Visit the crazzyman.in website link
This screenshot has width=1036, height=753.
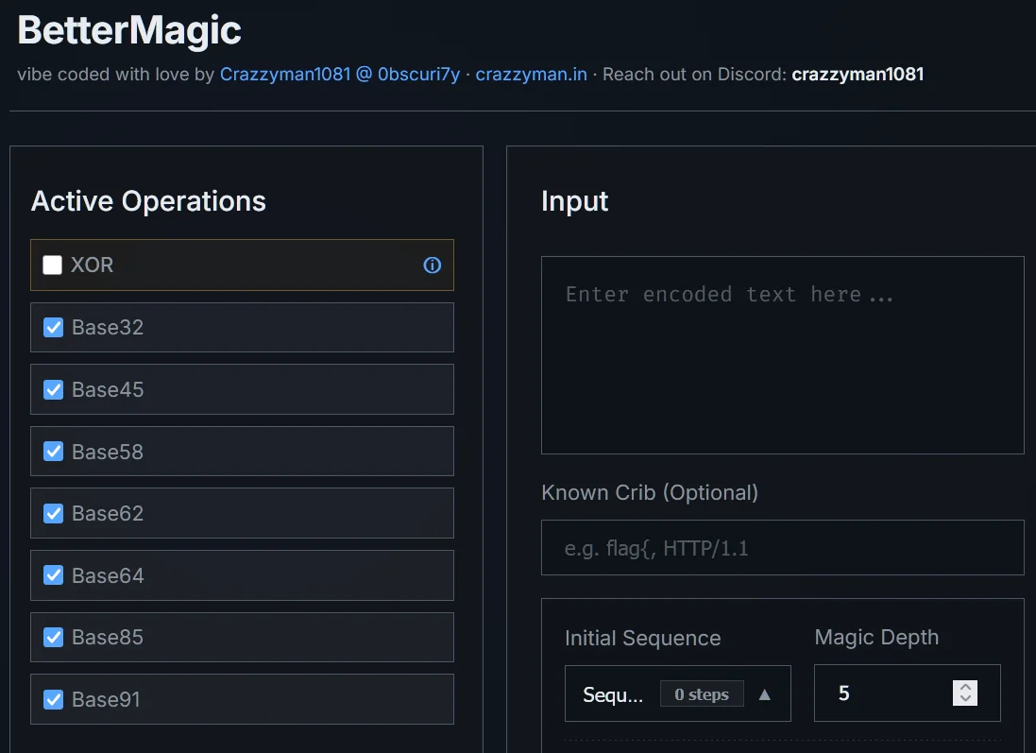click(x=531, y=74)
